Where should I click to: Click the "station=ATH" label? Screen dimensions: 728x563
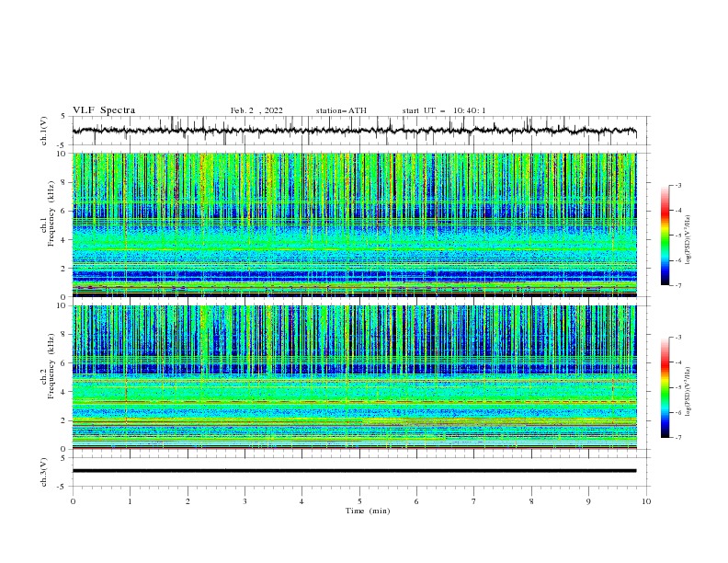341,110
